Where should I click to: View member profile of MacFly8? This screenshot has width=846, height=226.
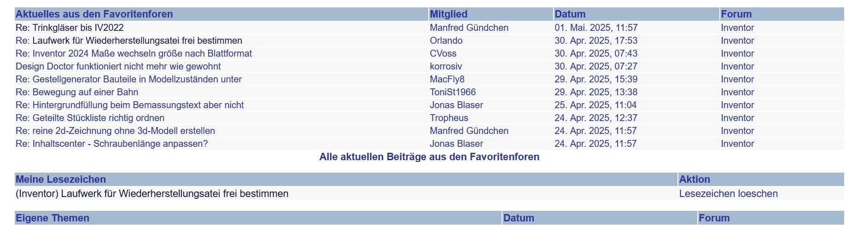(x=447, y=79)
